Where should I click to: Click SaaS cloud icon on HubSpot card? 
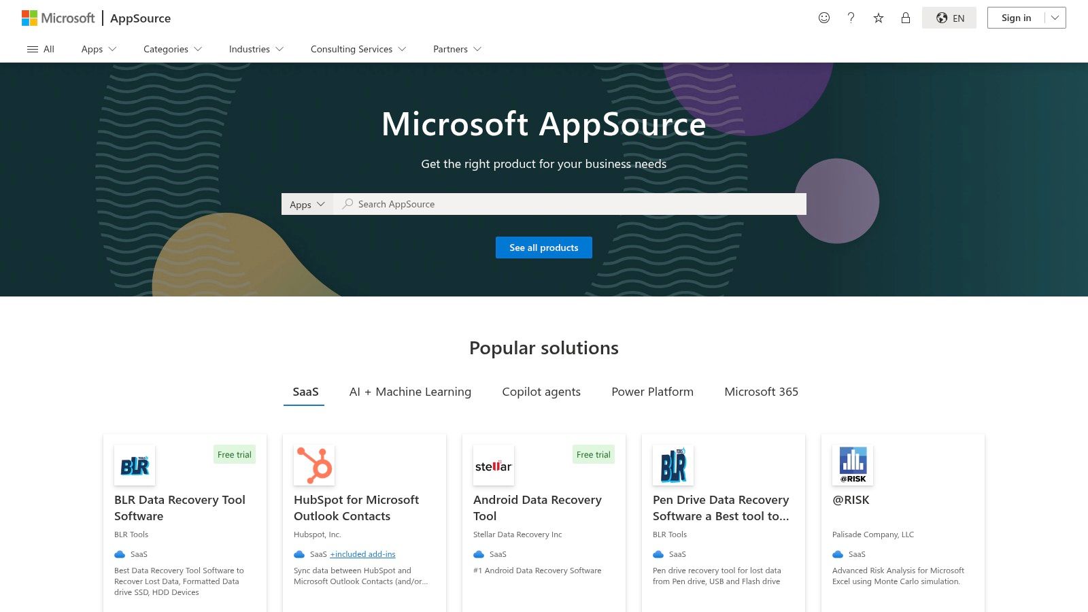coord(299,554)
